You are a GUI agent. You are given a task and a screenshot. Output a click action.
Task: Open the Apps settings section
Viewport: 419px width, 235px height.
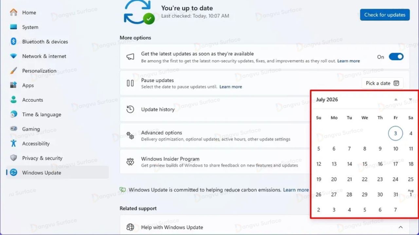[x=28, y=85]
